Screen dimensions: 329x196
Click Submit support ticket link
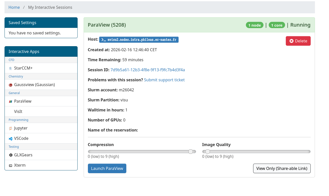164,80
